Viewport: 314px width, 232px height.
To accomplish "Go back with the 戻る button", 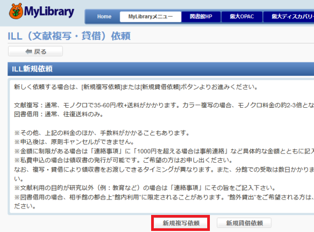I will pos(35,51).
